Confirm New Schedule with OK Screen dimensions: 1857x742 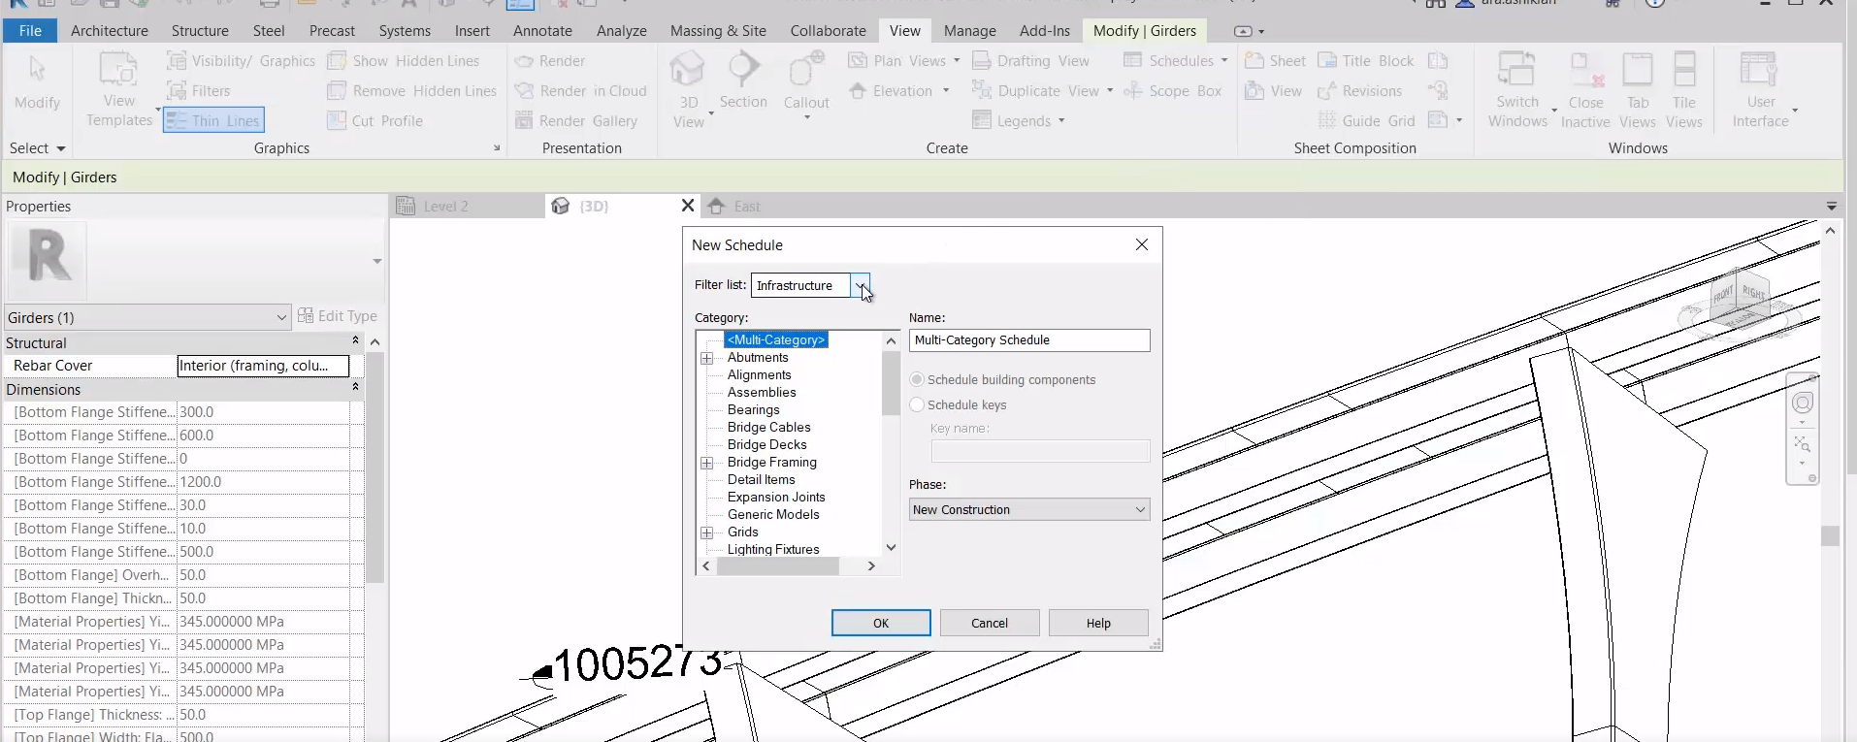[881, 623]
